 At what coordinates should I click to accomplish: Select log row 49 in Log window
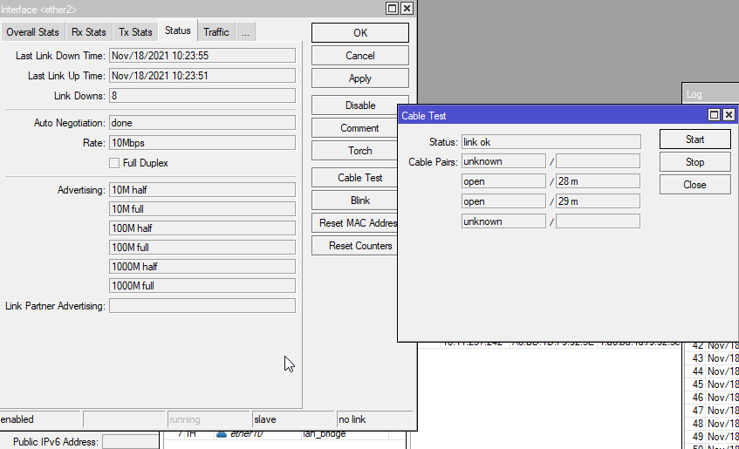click(x=712, y=437)
